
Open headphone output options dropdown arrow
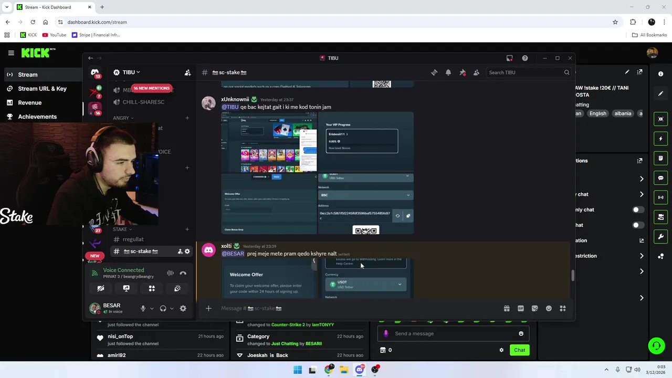point(172,309)
